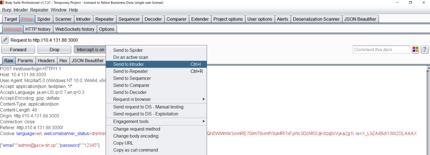Screen dimensions: 430x155
Task: Toggle the Intercept is on button
Action: (x=91, y=50)
